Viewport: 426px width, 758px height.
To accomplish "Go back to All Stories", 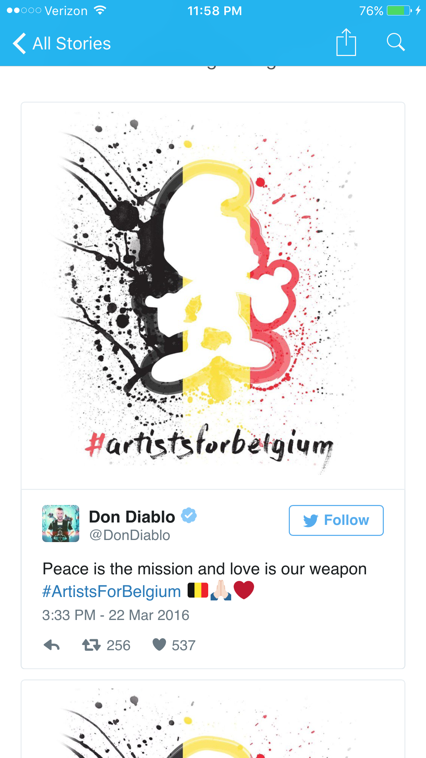I will (62, 44).
